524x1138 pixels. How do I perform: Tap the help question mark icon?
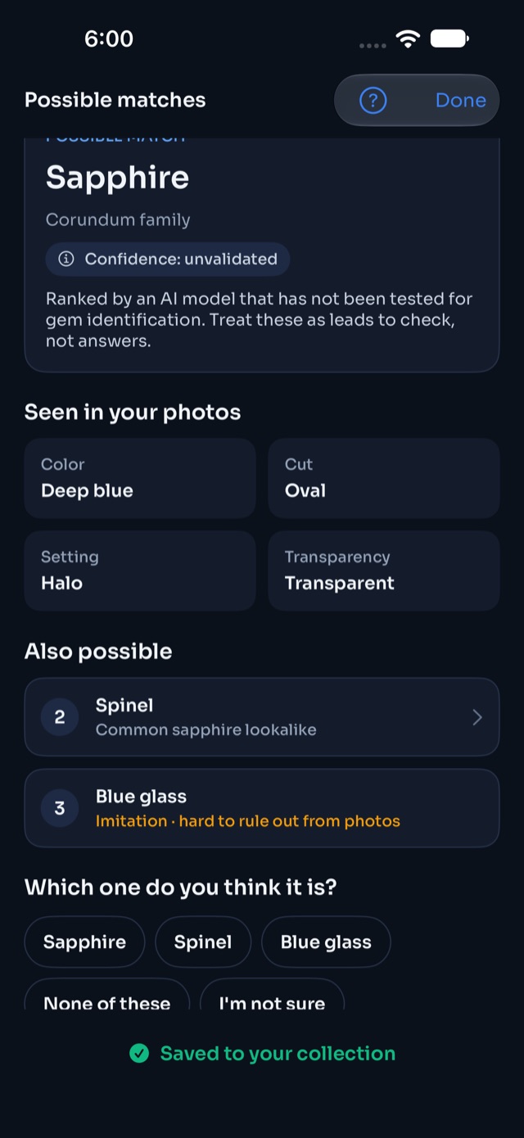pyautogui.click(x=373, y=100)
